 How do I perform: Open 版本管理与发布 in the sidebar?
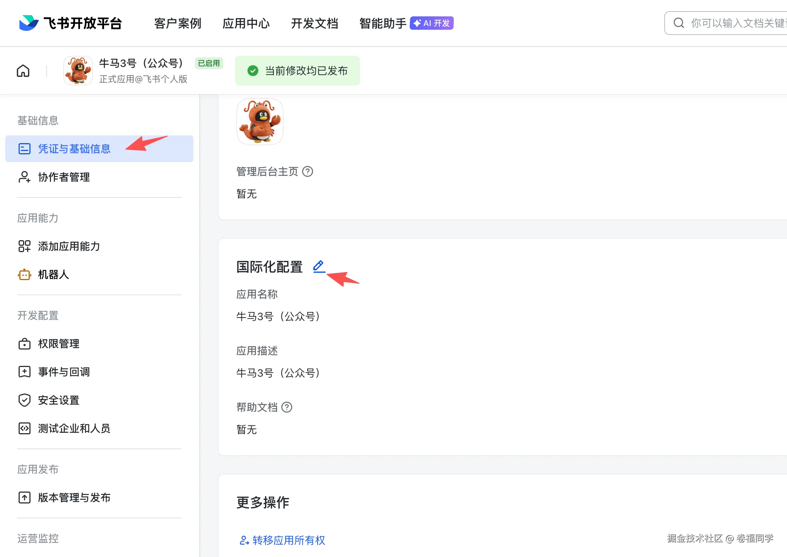pyautogui.click(x=74, y=498)
